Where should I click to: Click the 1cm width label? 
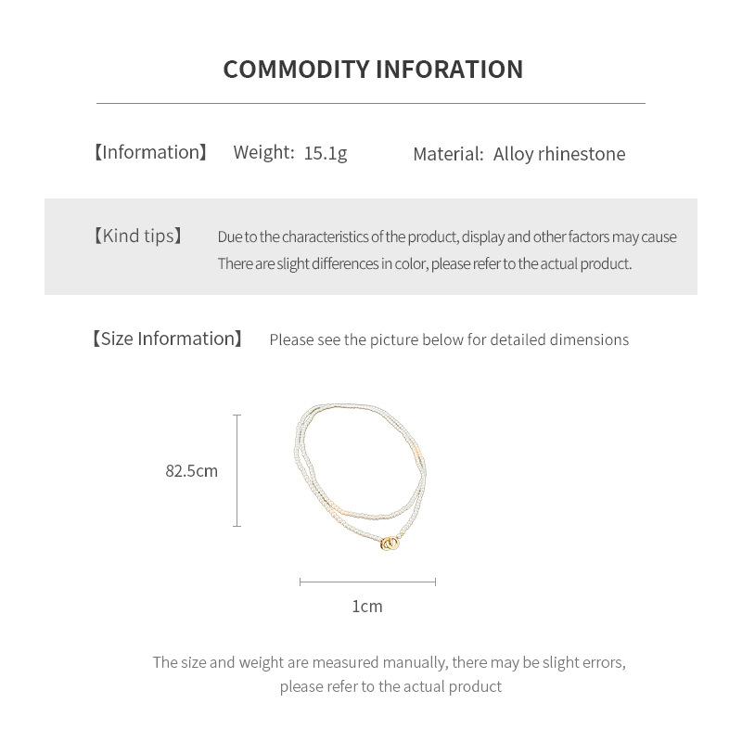click(x=367, y=607)
